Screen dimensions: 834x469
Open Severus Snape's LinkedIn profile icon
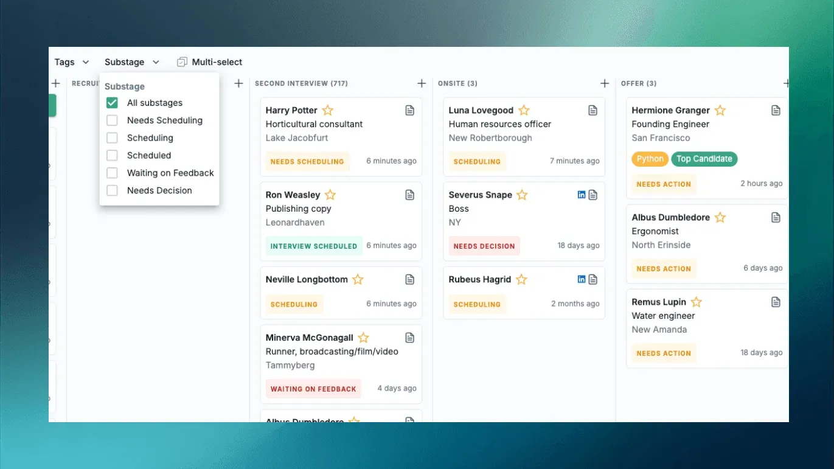coord(582,195)
